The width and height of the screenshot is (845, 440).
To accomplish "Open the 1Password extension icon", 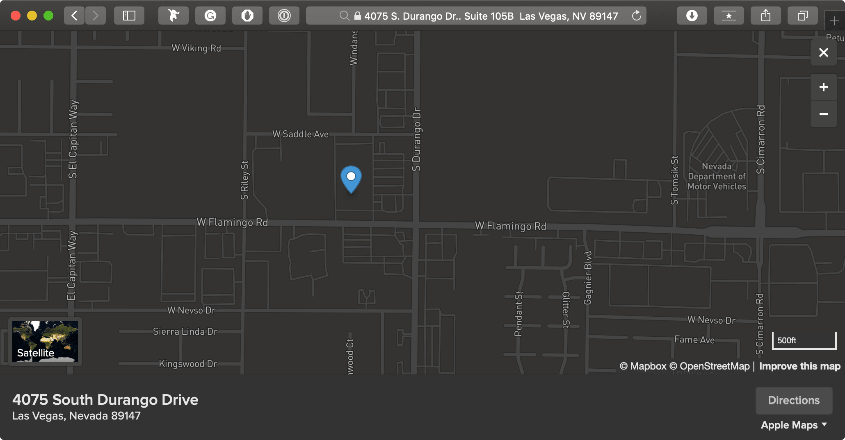I will [284, 16].
